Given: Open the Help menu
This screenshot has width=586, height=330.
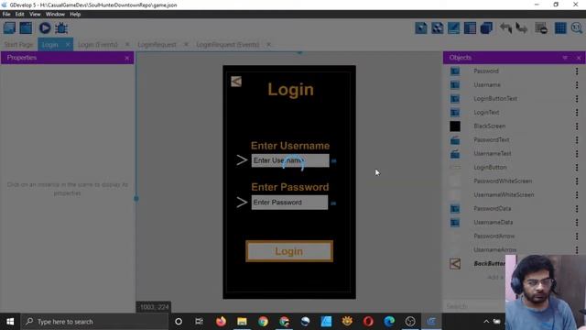Looking at the screenshot, I should 75,15.
